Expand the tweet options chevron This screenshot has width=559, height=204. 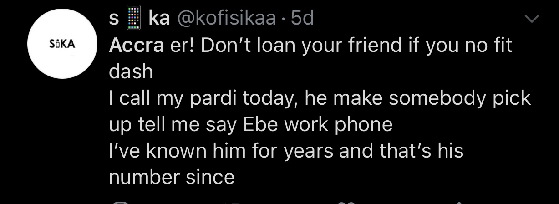click(x=531, y=19)
